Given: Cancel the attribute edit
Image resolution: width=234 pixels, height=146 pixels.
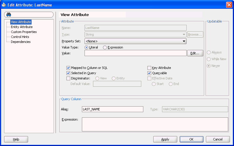Looking at the screenshot, I should [218, 139].
